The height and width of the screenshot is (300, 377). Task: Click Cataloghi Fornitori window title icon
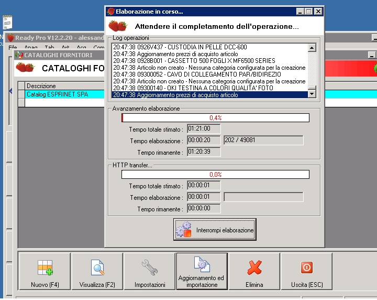coord(19,55)
